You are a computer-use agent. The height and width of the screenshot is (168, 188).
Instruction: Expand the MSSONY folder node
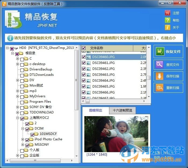(x=23, y=145)
